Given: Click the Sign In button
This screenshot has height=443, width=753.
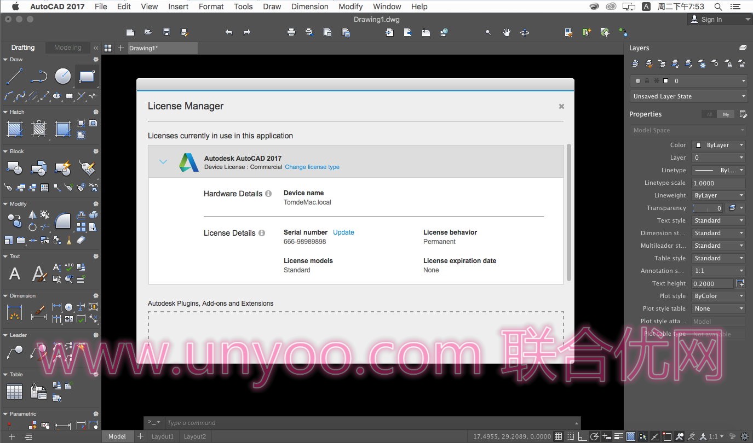Looking at the screenshot, I should (x=719, y=19).
